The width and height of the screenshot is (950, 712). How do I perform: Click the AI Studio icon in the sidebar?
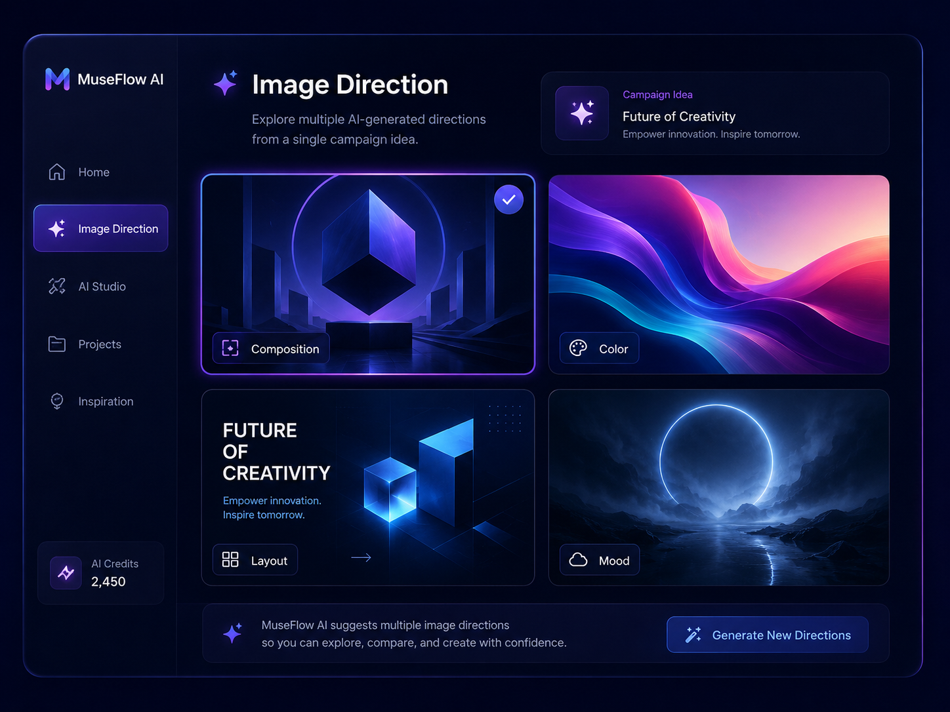57,287
